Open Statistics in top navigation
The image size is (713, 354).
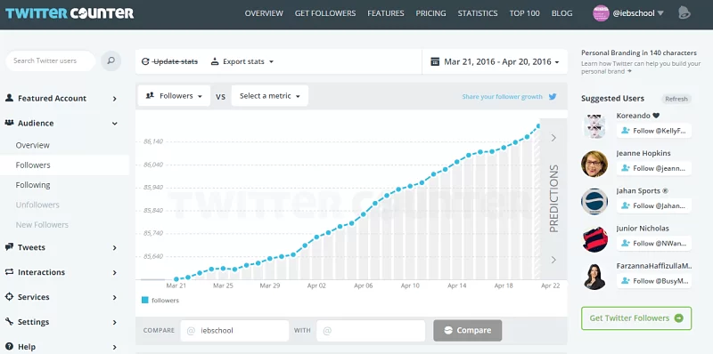coord(478,13)
